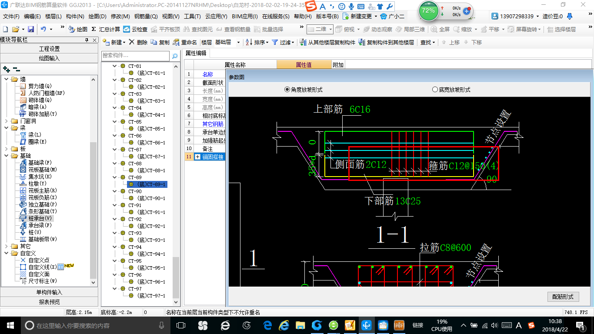Expand the 其它 folder
Viewport: 594px width, 334px height.
pos(6,246)
